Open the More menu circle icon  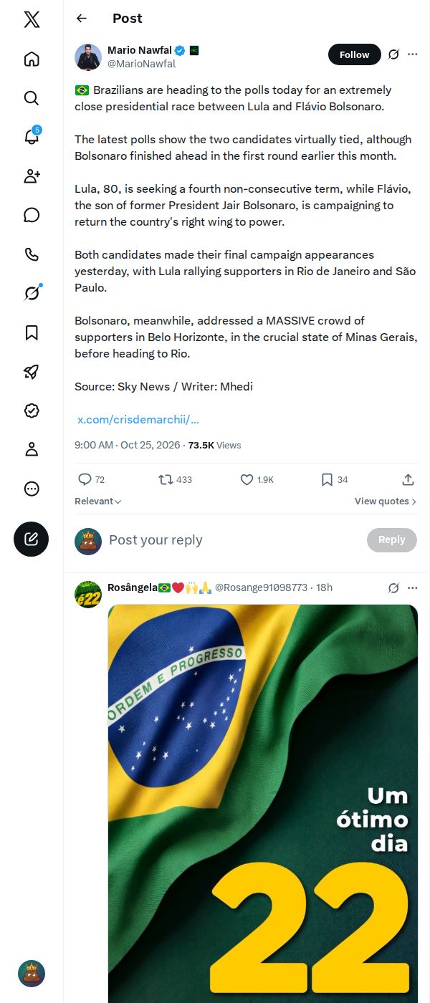pyautogui.click(x=32, y=489)
